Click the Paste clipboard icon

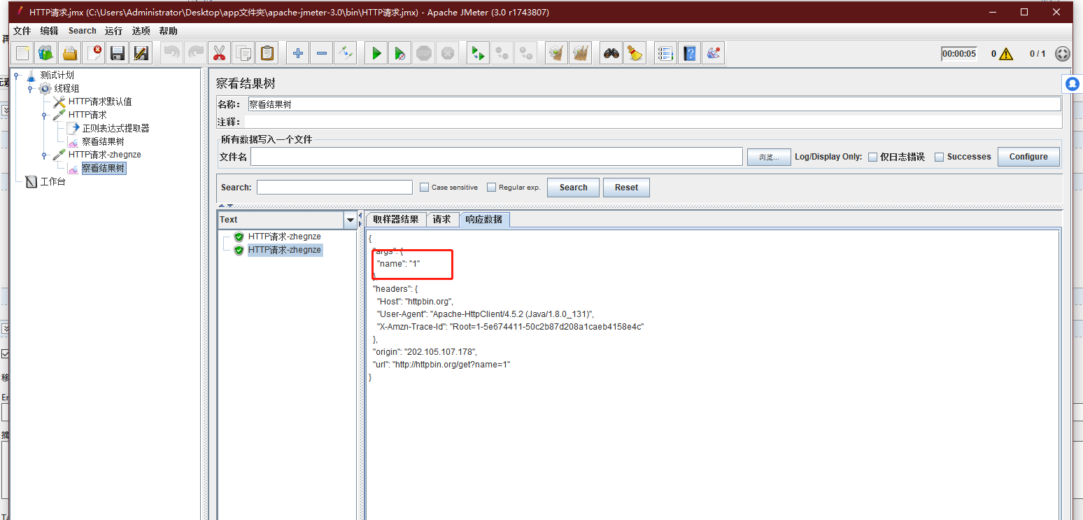(x=267, y=53)
